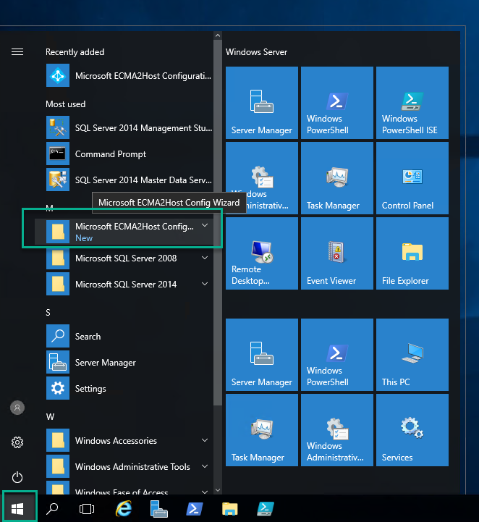The image size is (479, 522).
Task: Launch Internet Explorer from the taskbar
Action: [x=124, y=508]
